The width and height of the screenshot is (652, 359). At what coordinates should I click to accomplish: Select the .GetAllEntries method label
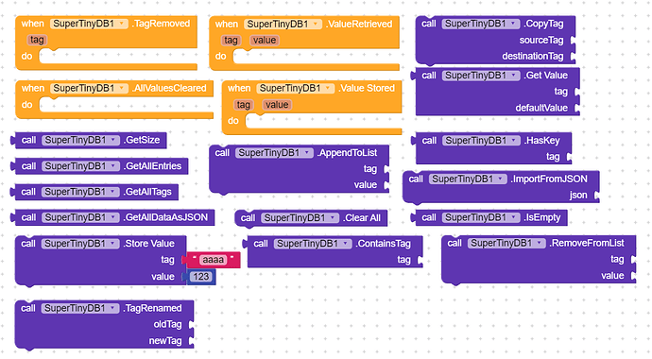[x=152, y=166]
